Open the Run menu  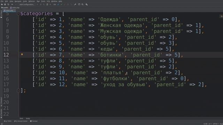pos(38,1)
